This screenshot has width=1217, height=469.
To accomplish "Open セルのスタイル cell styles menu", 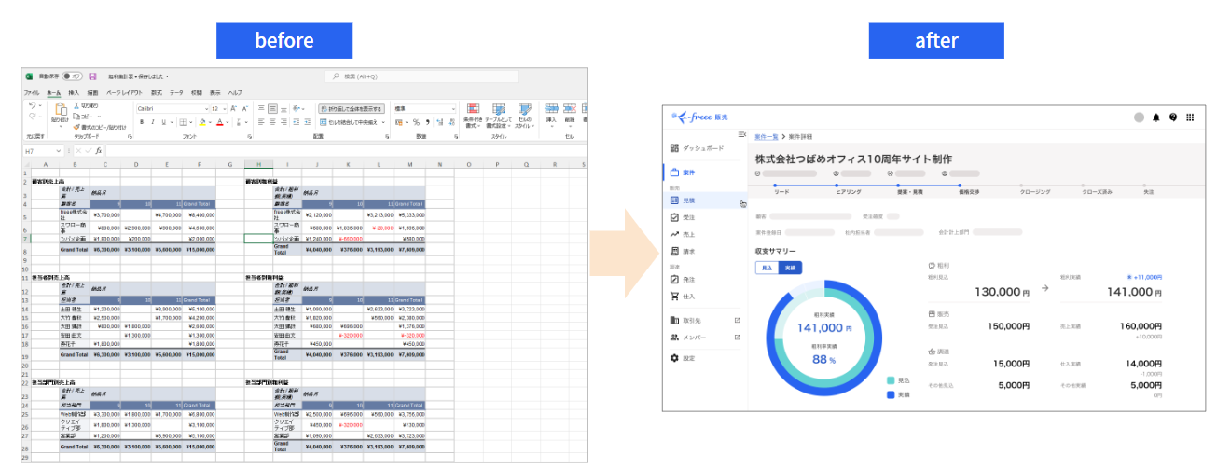I will tap(525, 117).
